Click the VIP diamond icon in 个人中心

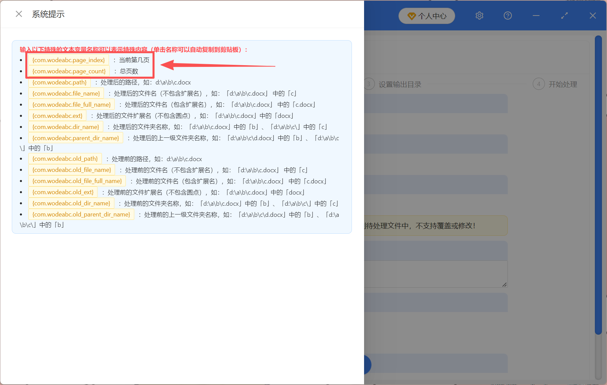pos(412,16)
